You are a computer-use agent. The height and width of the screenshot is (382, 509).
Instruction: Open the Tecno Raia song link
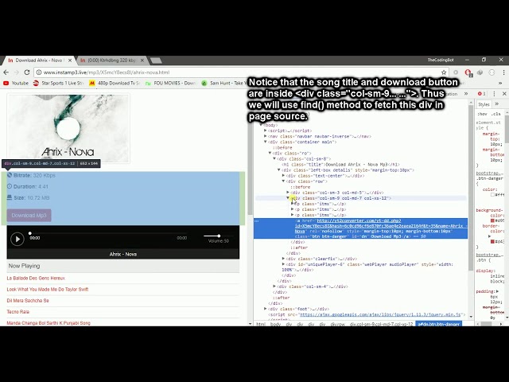pos(17,311)
